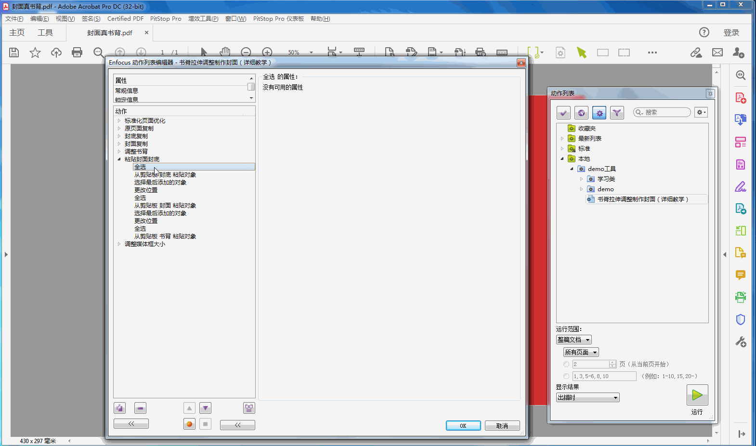Select the green arrow PitStop select tool
The image size is (756, 446).
click(582, 52)
